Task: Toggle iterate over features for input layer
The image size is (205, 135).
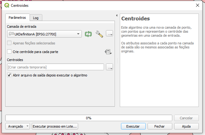Action: pos(88,34)
